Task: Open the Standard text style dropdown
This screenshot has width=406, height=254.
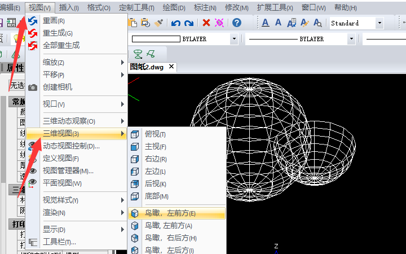Action: 379,23
